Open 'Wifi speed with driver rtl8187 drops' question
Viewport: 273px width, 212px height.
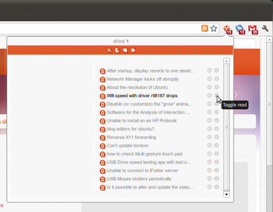(x=142, y=96)
